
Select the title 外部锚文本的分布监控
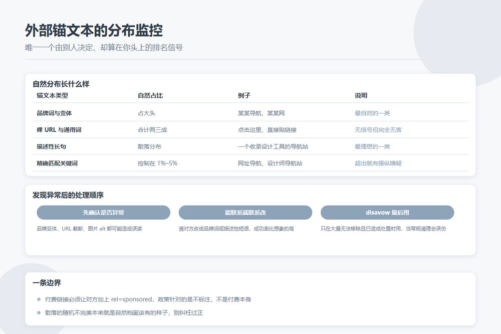(x=94, y=31)
